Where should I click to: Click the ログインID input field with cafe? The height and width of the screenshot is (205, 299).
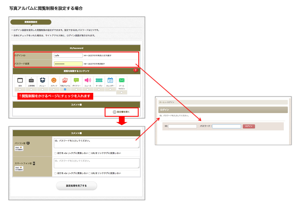click(68, 55)
